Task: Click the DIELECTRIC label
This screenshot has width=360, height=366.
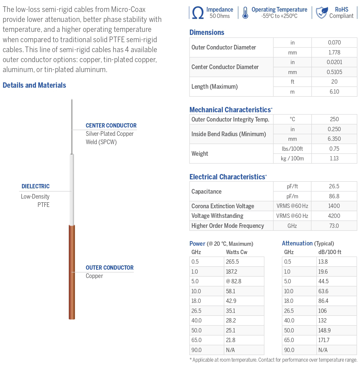Action: click(36, 186)
